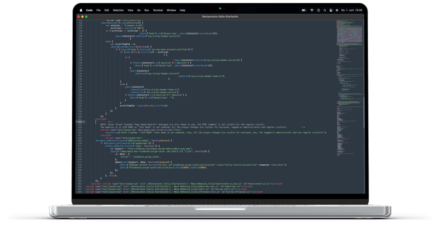Click the editor vertical scrollbar
Image resolution: width=441 pixels, height=227 pixels.
pos(364,112)
